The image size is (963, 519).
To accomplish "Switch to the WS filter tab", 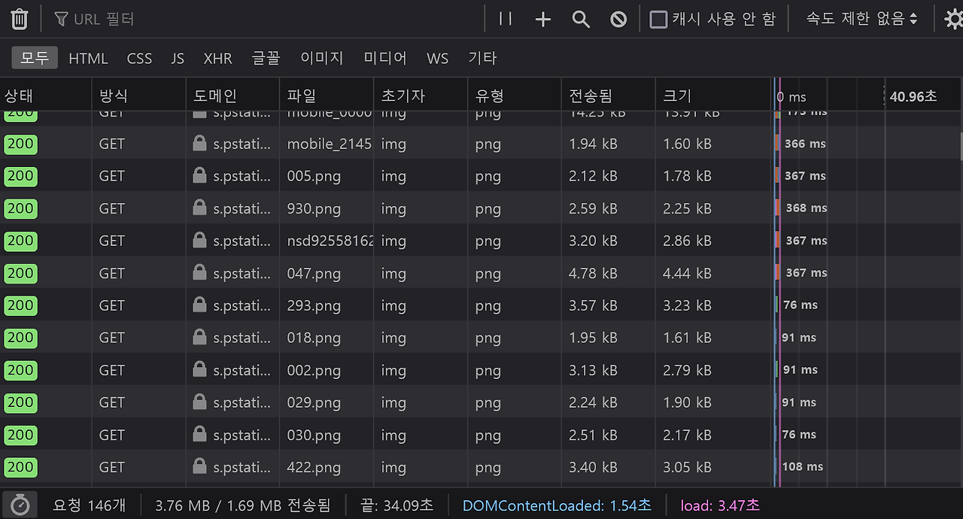I will coord(437,58).
